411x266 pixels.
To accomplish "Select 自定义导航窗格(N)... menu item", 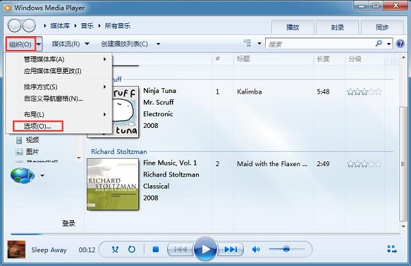I will tap(59, 98).
